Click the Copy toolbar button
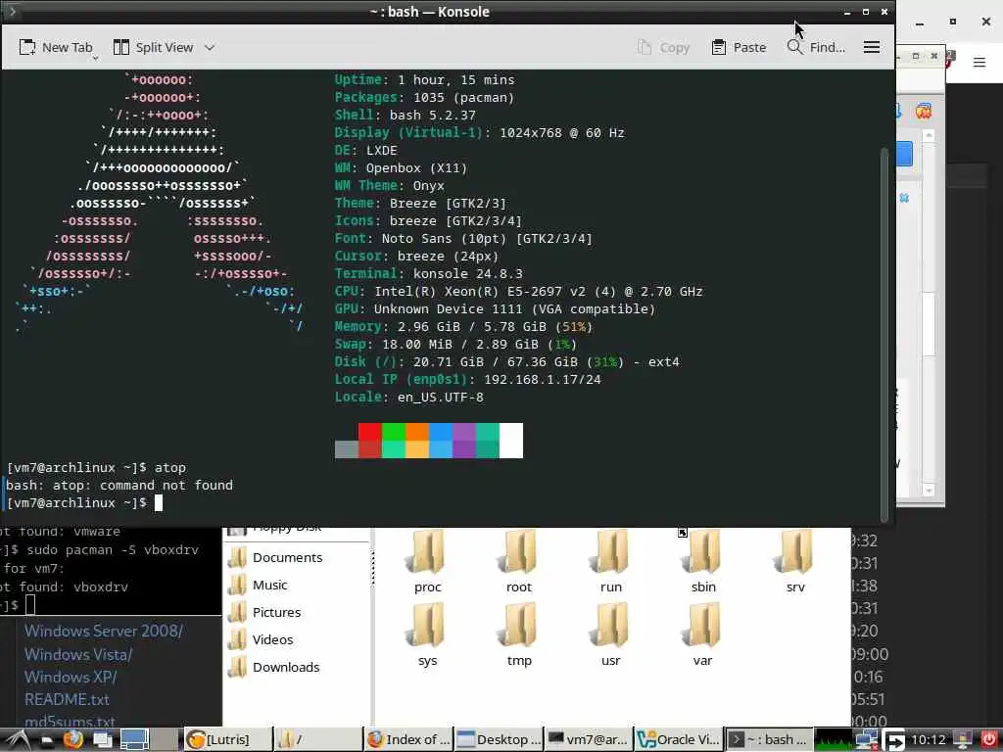The height and width of the screenshot is (752, 1003). [x=663, y=47]
